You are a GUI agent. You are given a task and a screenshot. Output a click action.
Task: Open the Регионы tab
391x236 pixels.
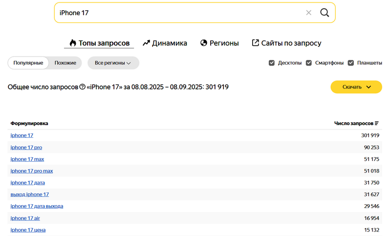219,43
